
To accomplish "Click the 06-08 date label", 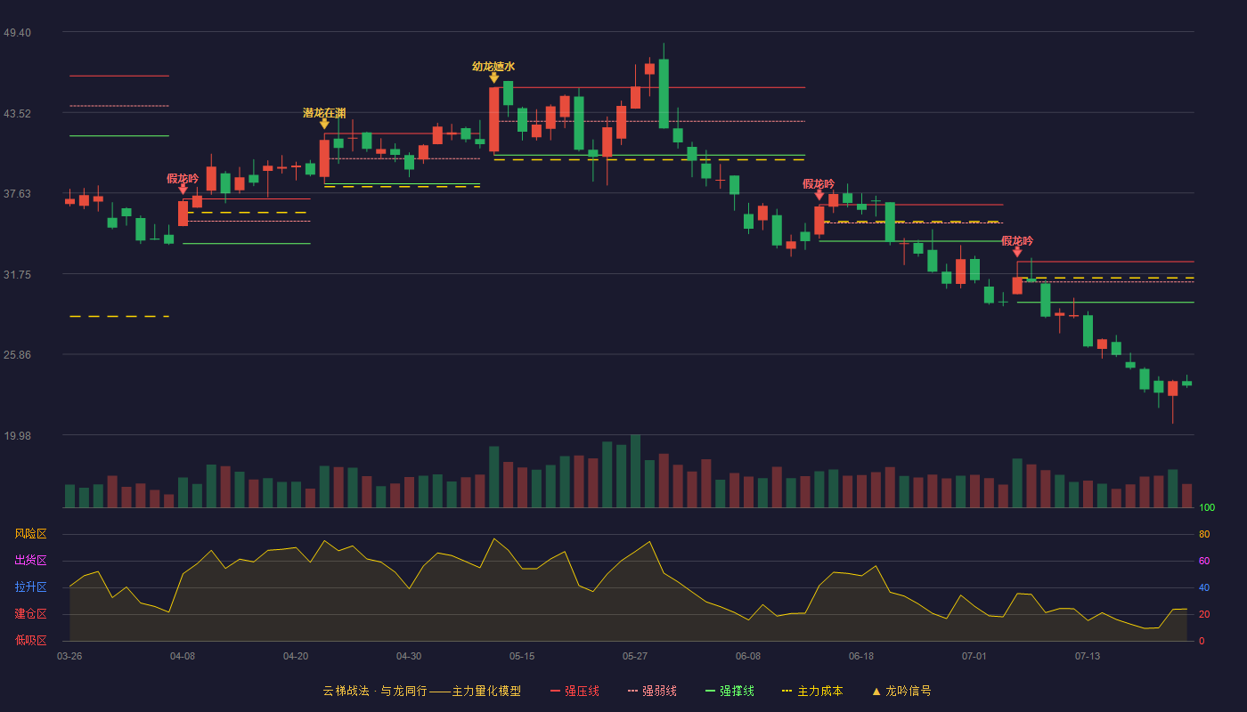I will click(748, 656).
